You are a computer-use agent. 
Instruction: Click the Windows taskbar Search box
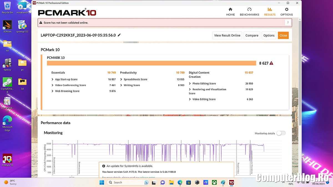coord(125,182)
